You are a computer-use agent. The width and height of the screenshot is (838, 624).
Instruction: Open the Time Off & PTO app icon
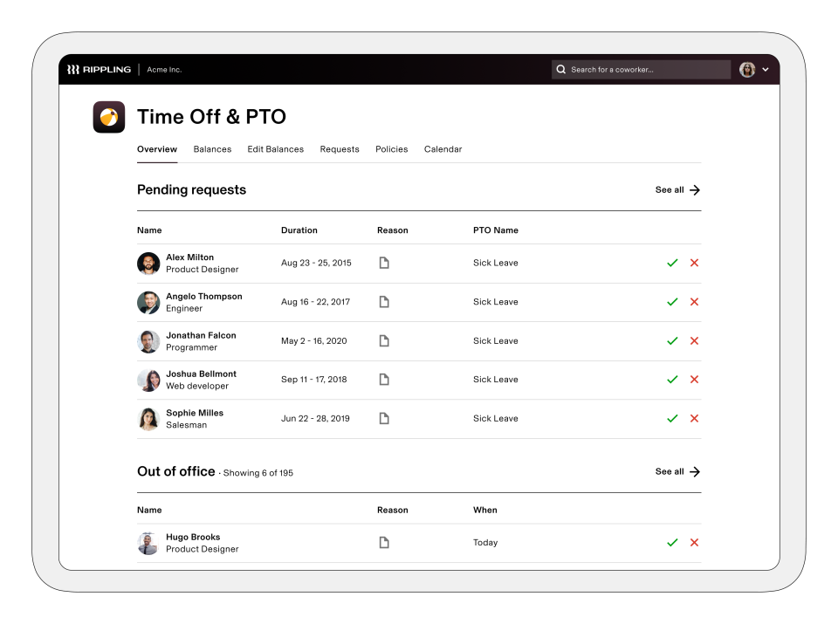pos(108,116)
